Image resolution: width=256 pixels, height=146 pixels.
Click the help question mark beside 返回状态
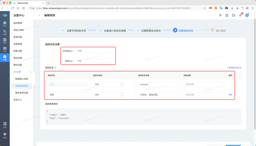click(55, 68)
